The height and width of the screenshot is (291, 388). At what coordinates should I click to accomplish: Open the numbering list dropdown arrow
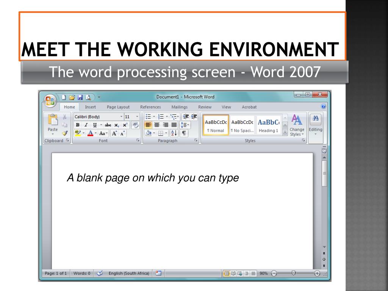167,116
